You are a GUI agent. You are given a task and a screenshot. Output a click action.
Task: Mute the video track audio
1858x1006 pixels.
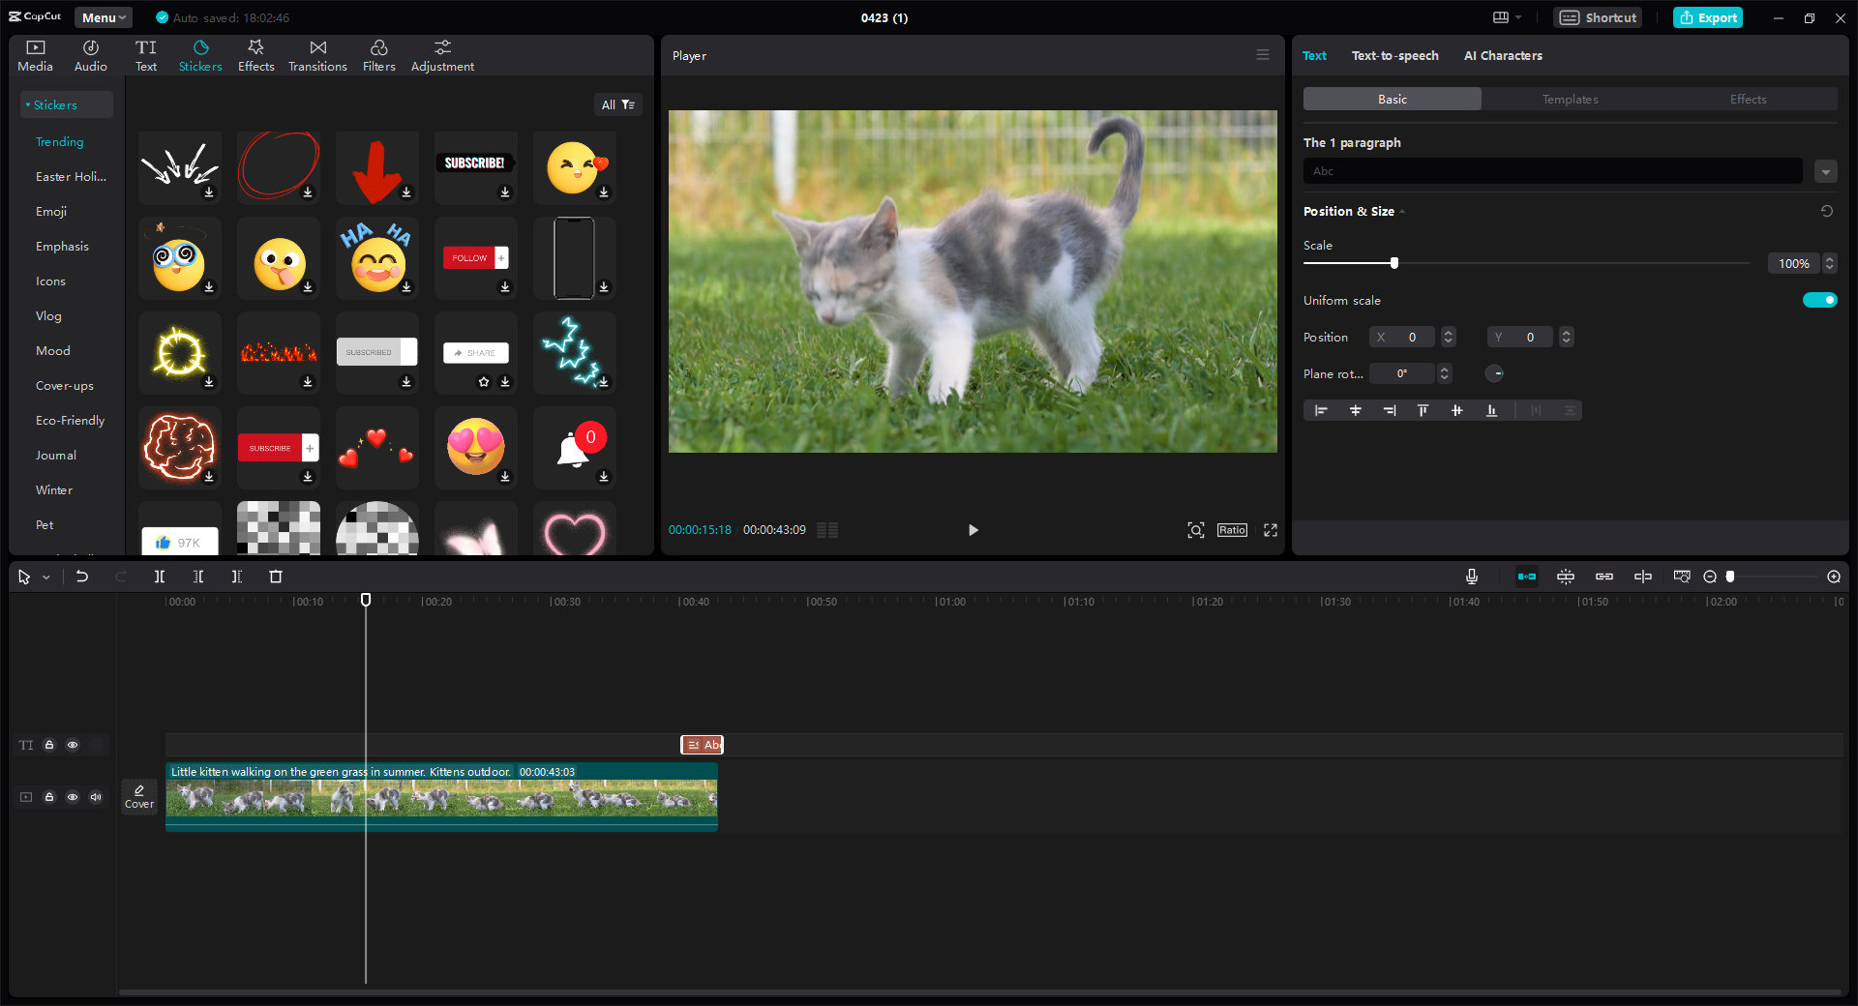point(96,797)
